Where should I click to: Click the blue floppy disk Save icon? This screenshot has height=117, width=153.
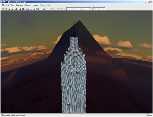[16, 9]
